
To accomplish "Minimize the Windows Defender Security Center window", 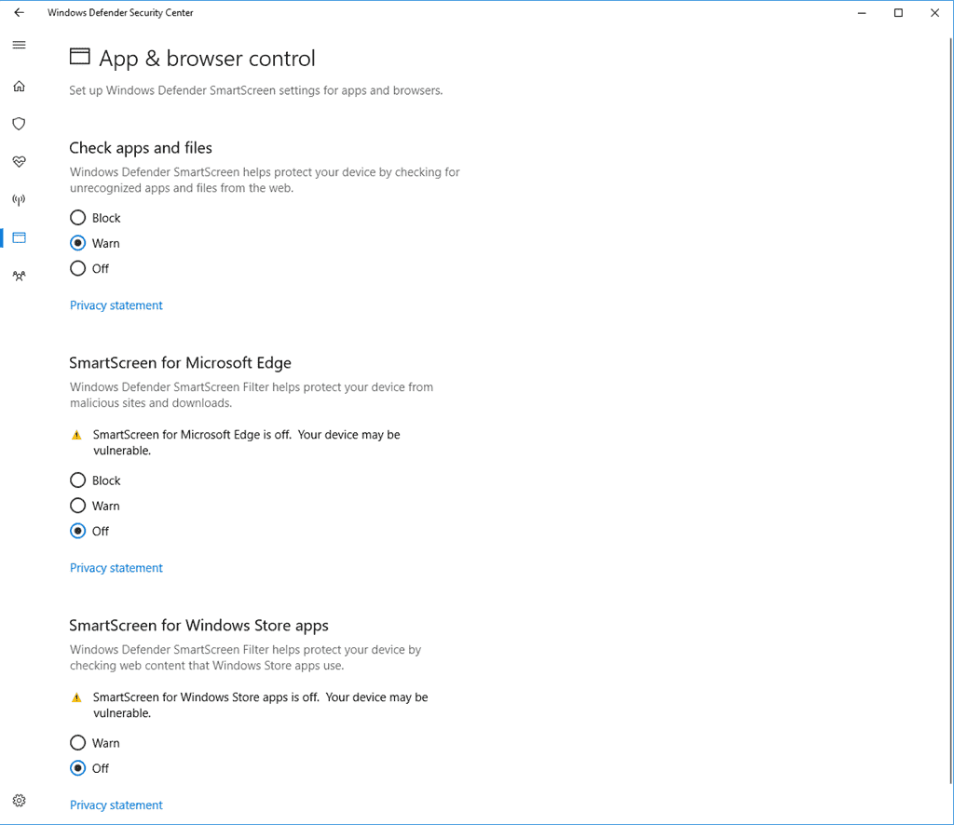I will pyautogui.click(x=862, y=13).
